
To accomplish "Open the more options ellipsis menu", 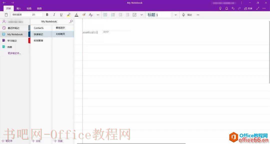I will click(264, 8).
